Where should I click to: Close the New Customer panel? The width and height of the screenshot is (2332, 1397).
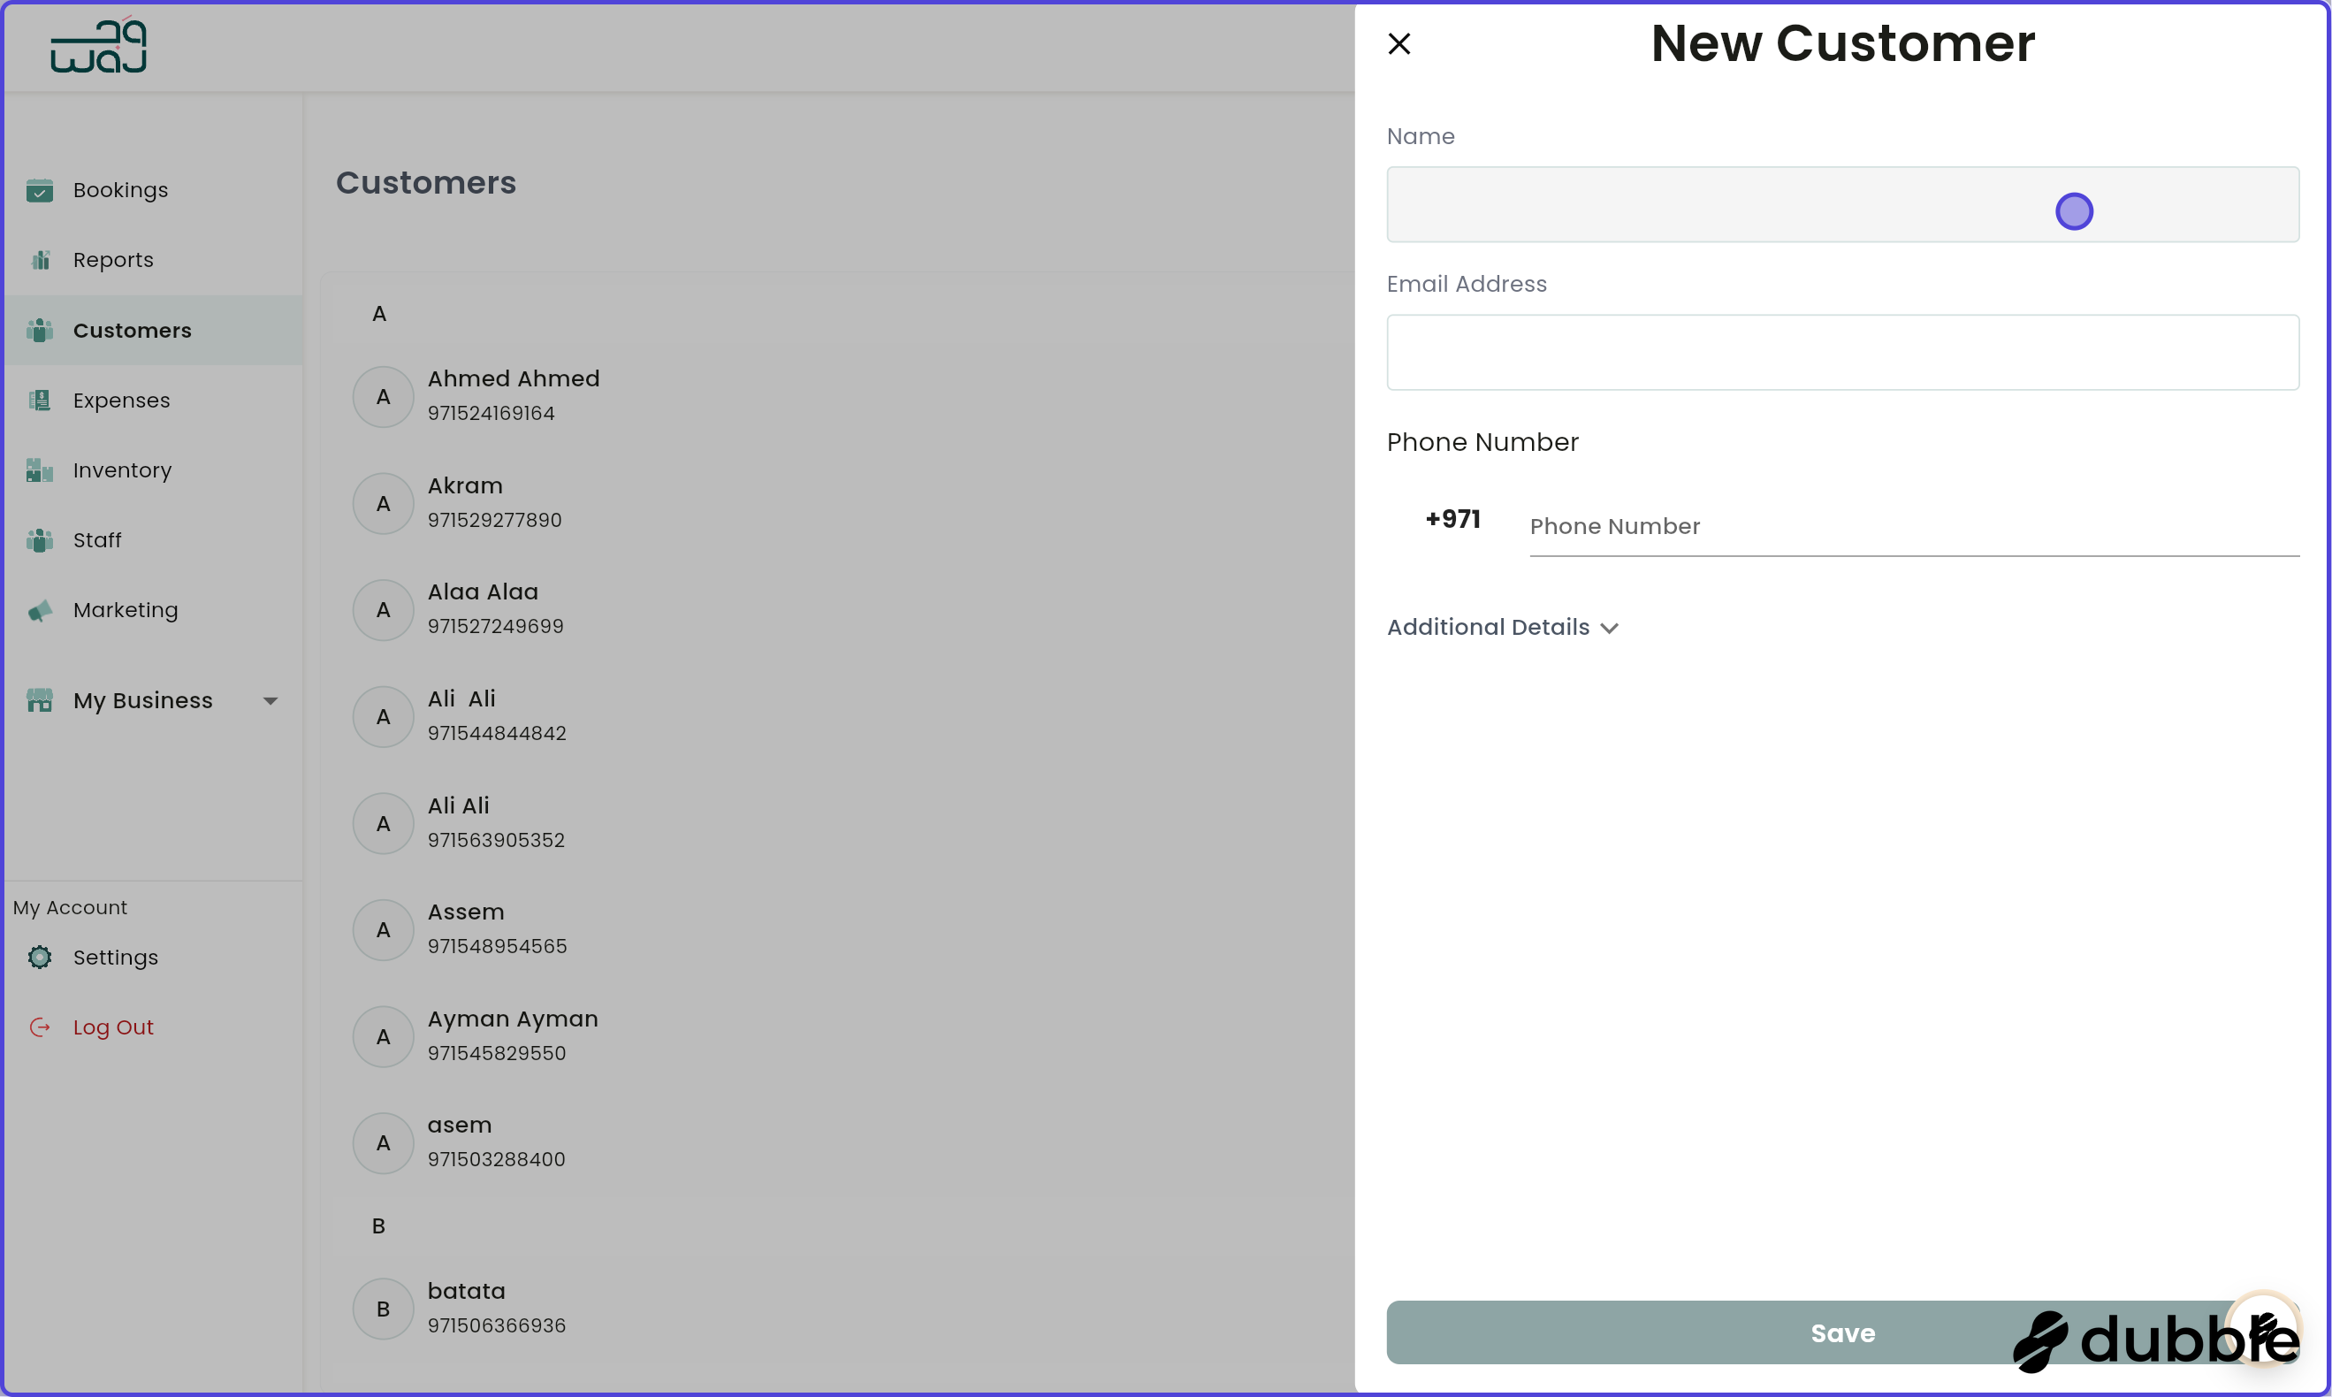point(1399,43)
